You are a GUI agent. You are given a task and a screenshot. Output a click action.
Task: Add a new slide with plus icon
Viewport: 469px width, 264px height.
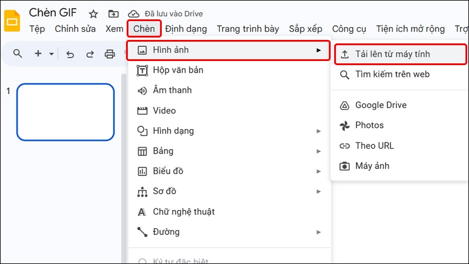(x=38, y=53)
